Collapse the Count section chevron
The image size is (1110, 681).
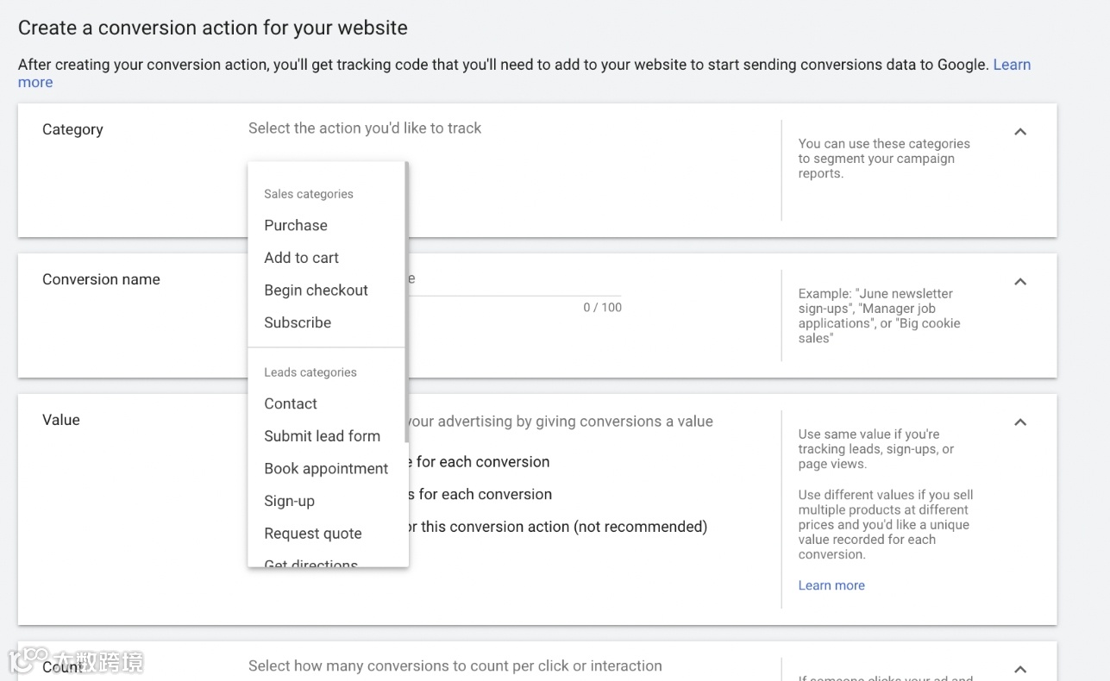(x=1020, y=669)
